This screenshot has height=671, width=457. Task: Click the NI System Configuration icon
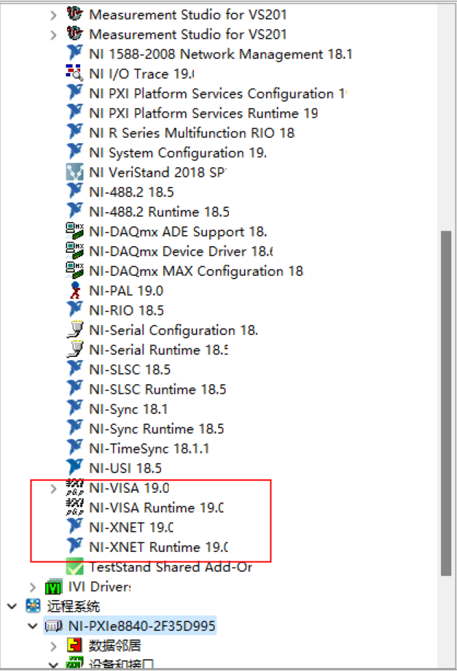[75, 152]
